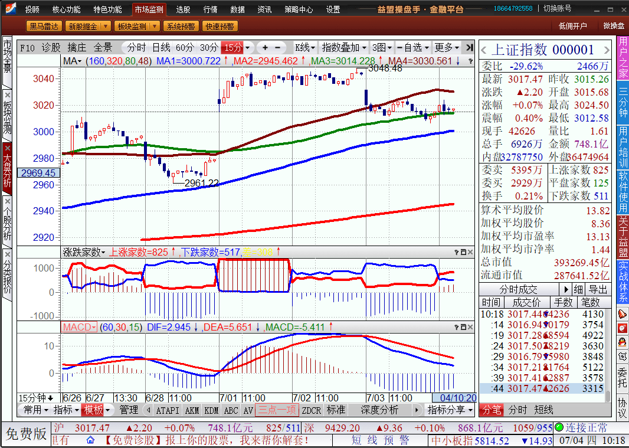Click the green connection status indicator
This screenshot has height=448, width=629.
(x=559, y=427)
